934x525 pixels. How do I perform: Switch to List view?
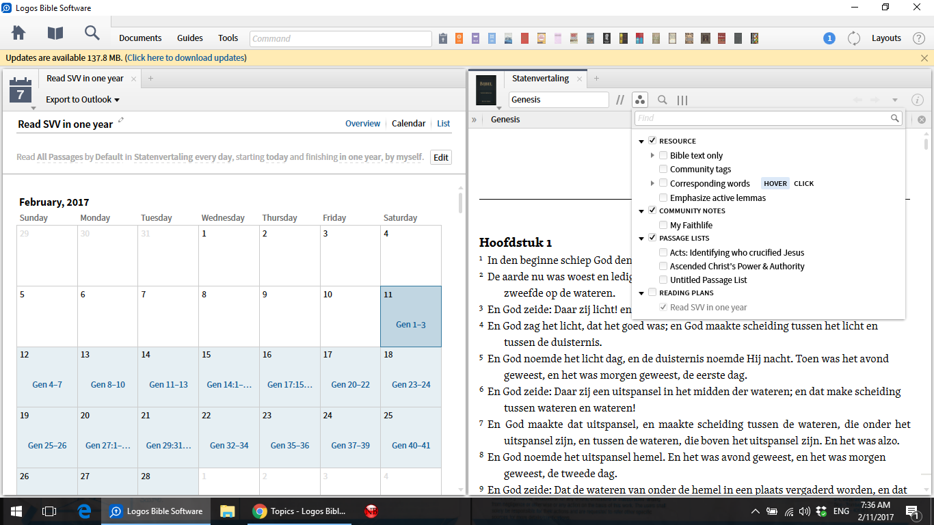point(444,124)
